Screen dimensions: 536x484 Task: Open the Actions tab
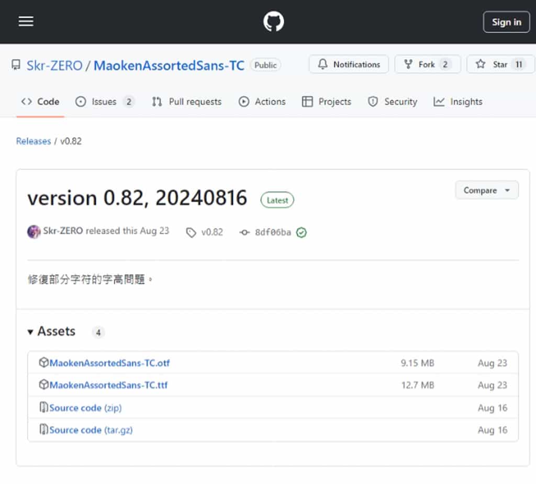tap(262, 102)
